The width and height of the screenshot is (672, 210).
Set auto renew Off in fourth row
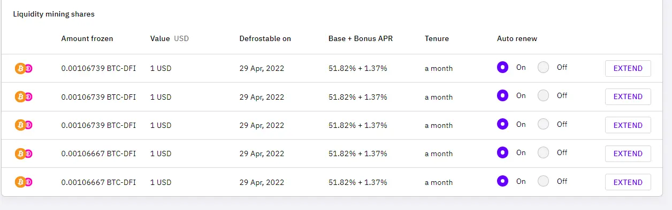(x=543, y=152)
